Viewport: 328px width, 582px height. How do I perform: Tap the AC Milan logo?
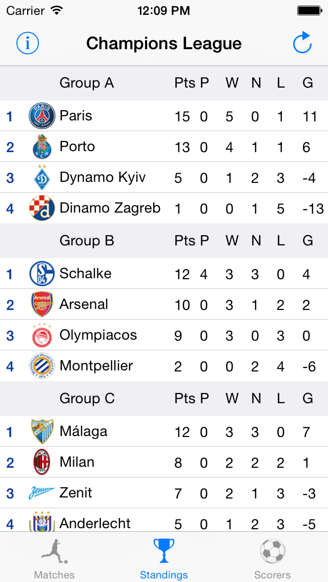[42, 462]
